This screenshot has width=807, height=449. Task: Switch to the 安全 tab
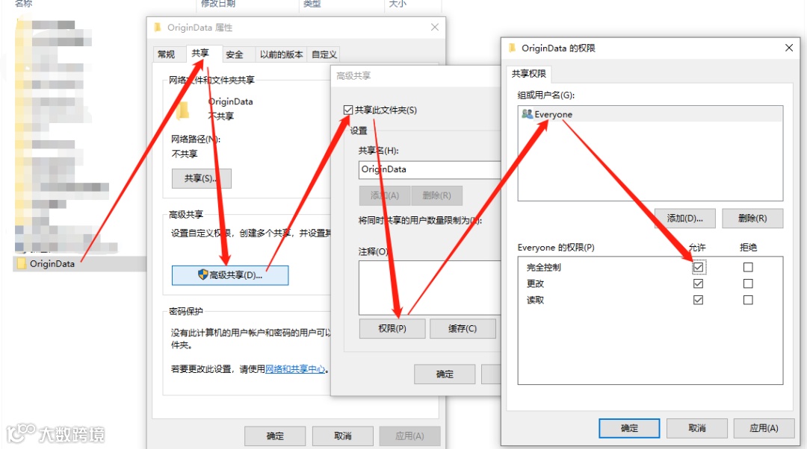coord(234,54)
